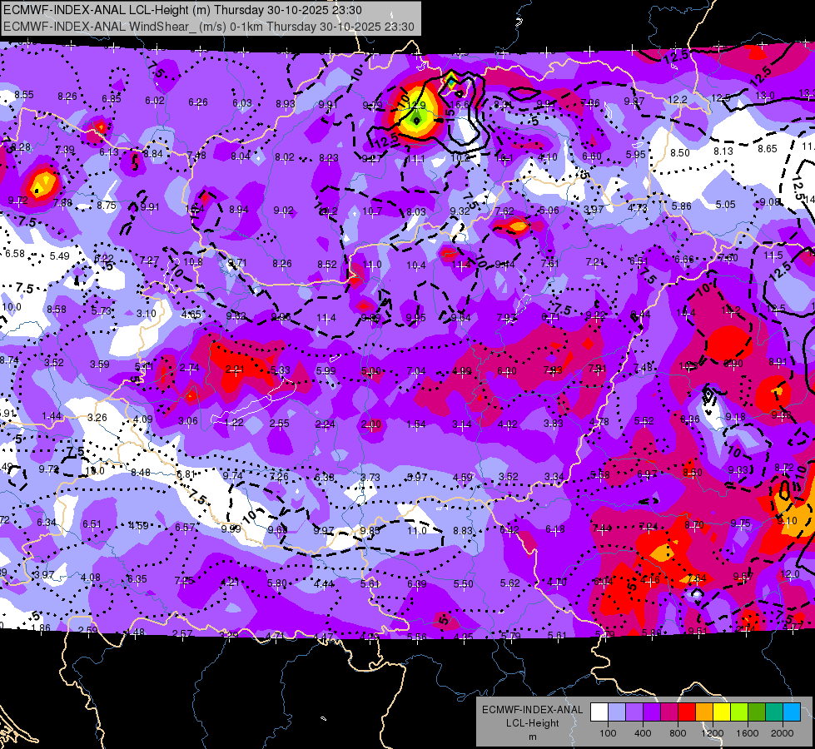Viewport: 815px width, 749px height.
Task: Click the 6.85 grid value
Action: [x=112, y=99]
